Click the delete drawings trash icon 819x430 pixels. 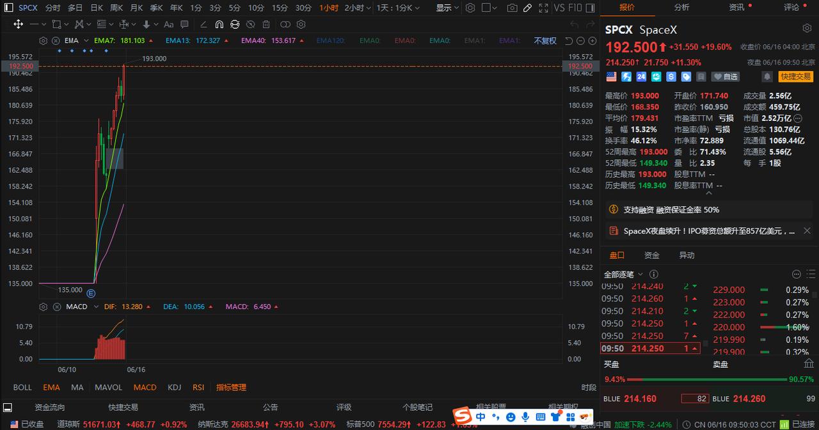pos(266,24)
